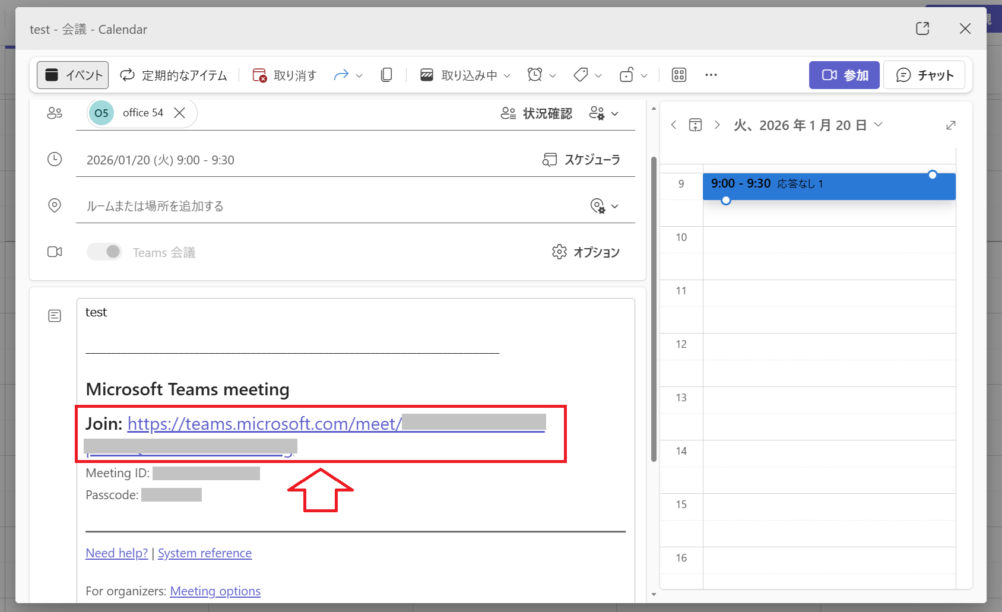Click the room or location input field
The width and height of the screenshot is (1002, 612).
click(332, 206)
